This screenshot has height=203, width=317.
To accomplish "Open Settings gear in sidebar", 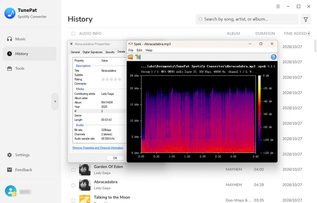I will coord(10,155).
